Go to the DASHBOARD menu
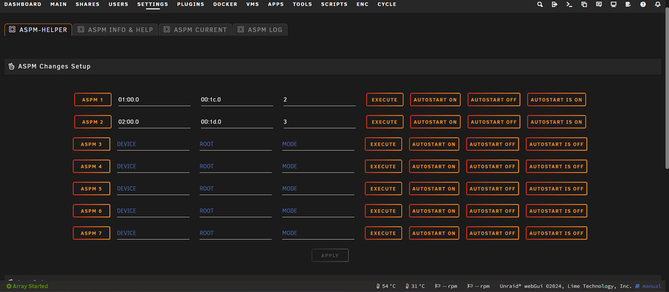 pyautogui.click(x=23, y=4)
